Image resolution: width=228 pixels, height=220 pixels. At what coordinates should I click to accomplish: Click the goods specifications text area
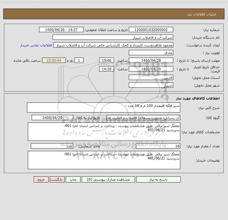[x=104, y=132]
